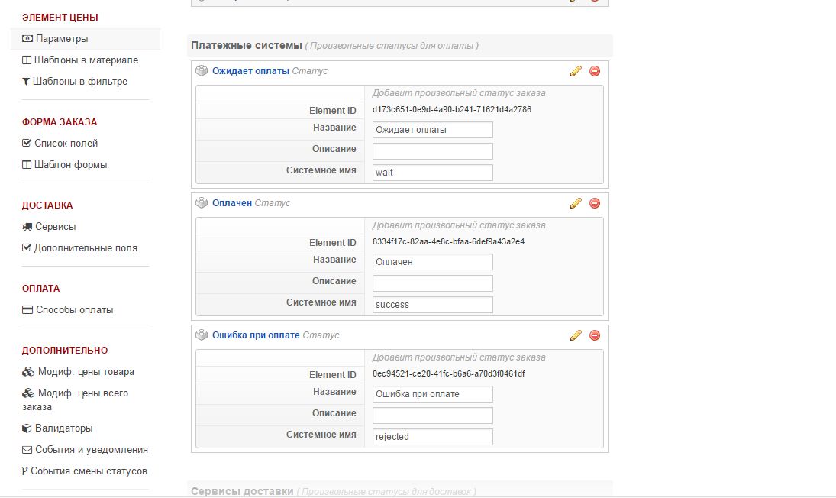836x498 pixels.
Task: Click cube icon beside Ожидает оплаты title
Action: [x=202, y=71]
